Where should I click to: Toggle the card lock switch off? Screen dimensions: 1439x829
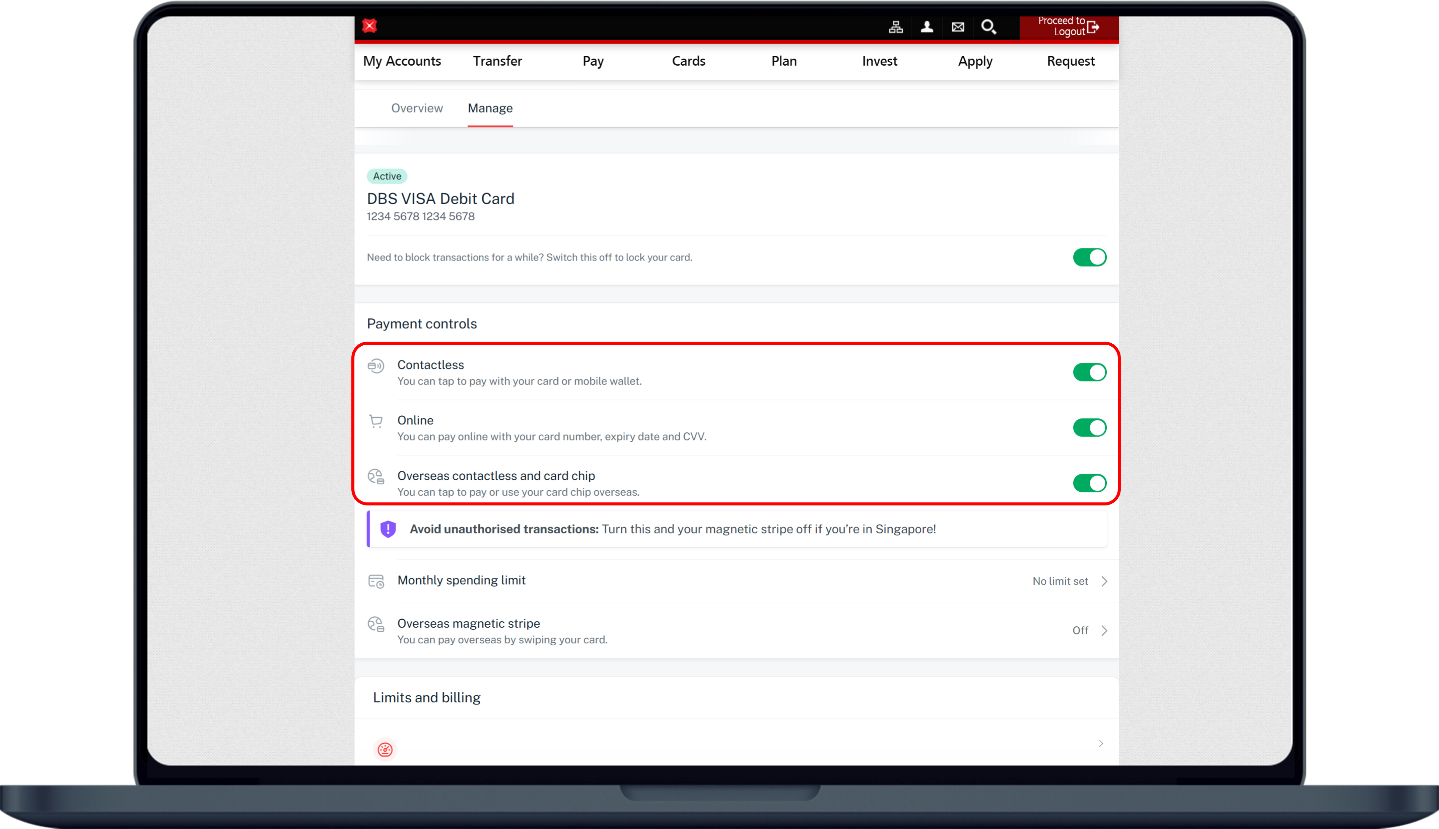(1090, 257)
